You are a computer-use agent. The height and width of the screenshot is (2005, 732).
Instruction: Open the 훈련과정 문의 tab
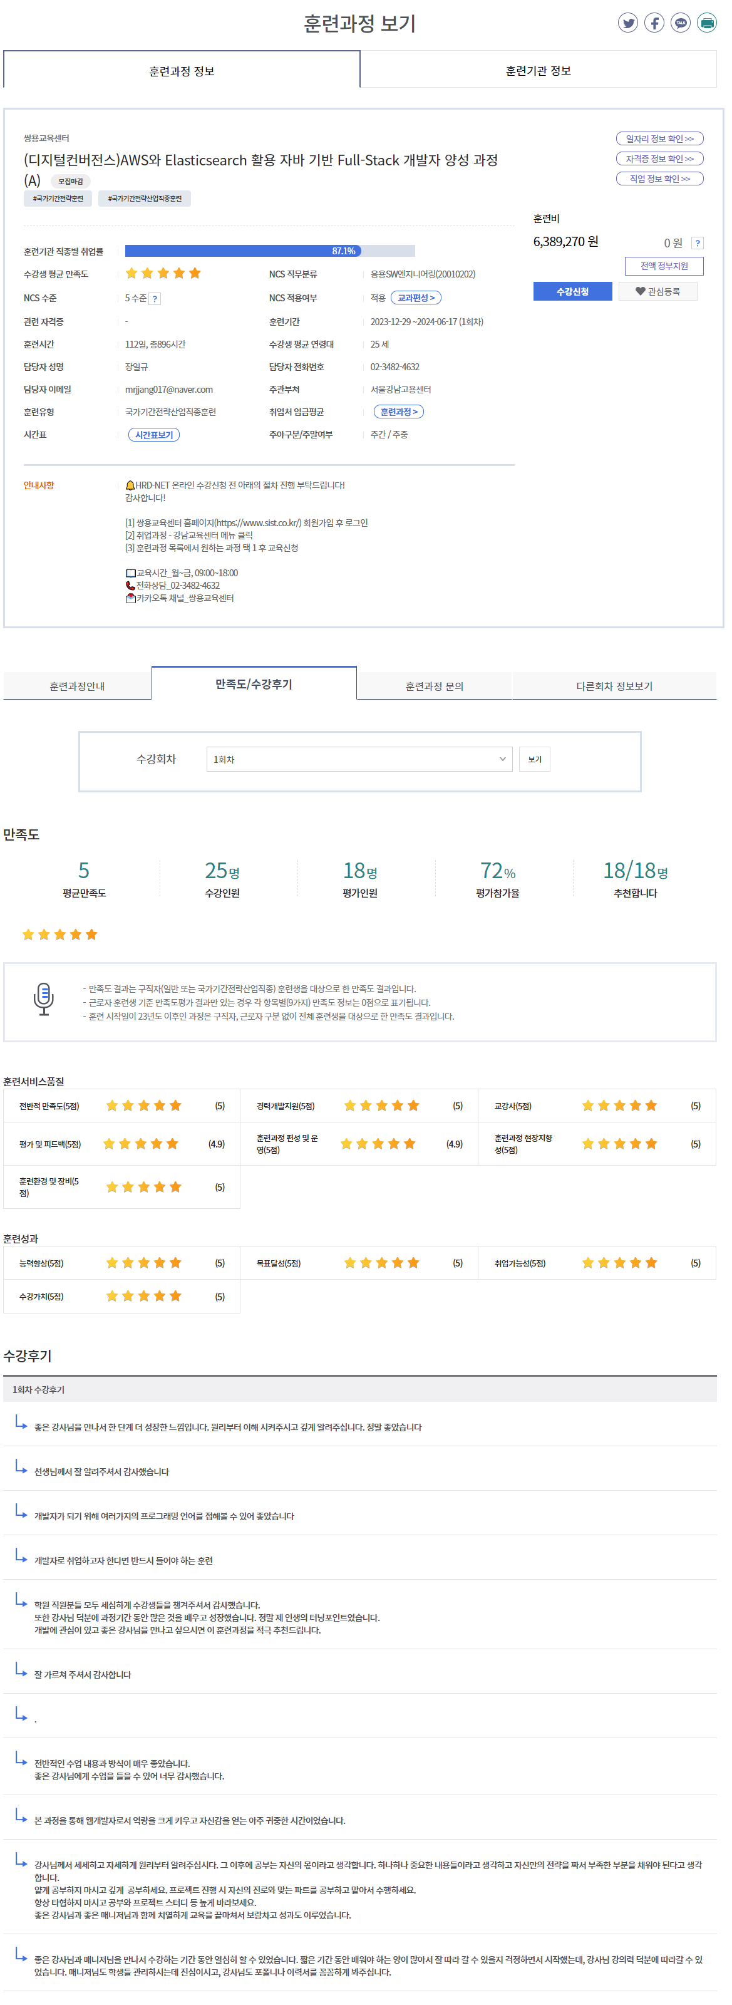(434, 686)
